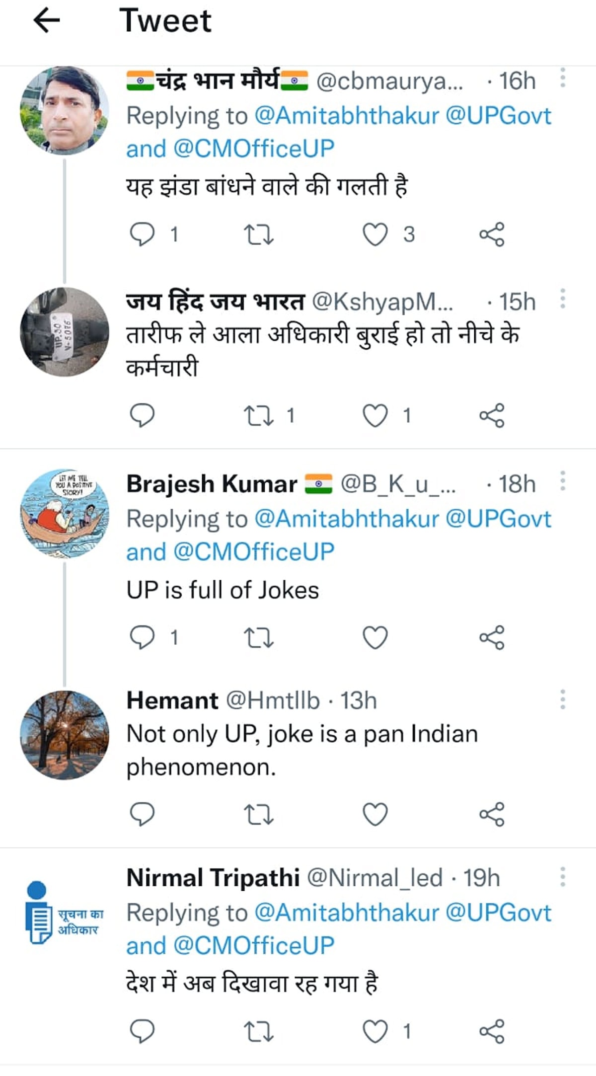
Task: Select the Tweet title header
Action: [166, 21]
